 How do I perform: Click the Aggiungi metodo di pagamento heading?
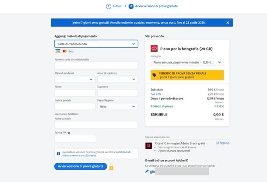pyautogui.click(x=75, y=36)
